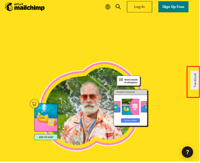Click the ADD TO CART button
This screenshot has height=163, width=200.
click(46, 137)
